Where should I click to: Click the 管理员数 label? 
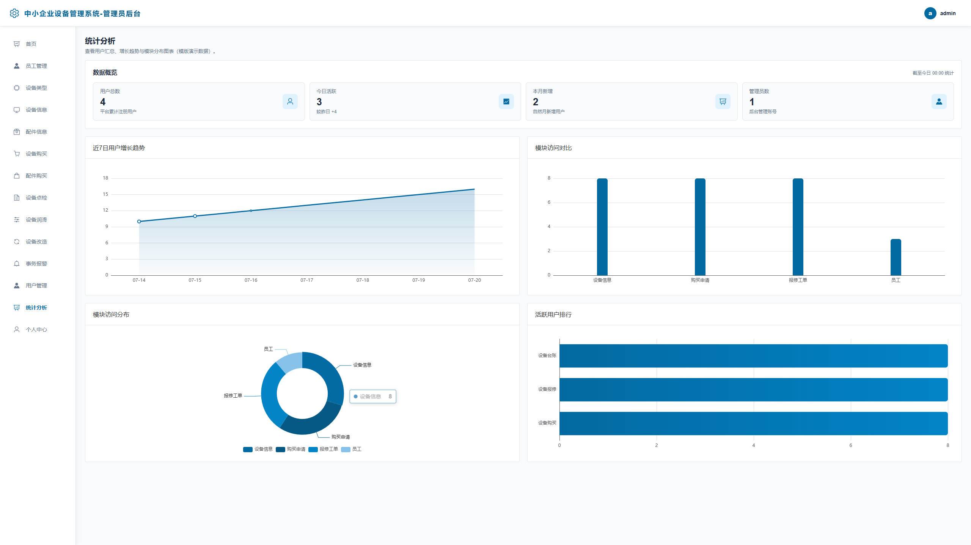759,91
